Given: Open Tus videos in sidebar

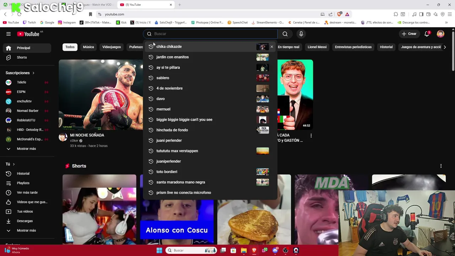Looking at the screenshot, I should (x=27, y=212).
